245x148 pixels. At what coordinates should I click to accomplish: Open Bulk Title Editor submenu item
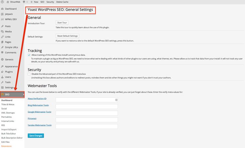pyautogui.click(x=9, y=134)
